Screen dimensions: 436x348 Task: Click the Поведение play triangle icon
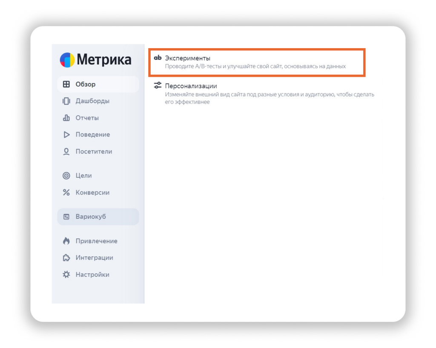[x=66, y=135]
